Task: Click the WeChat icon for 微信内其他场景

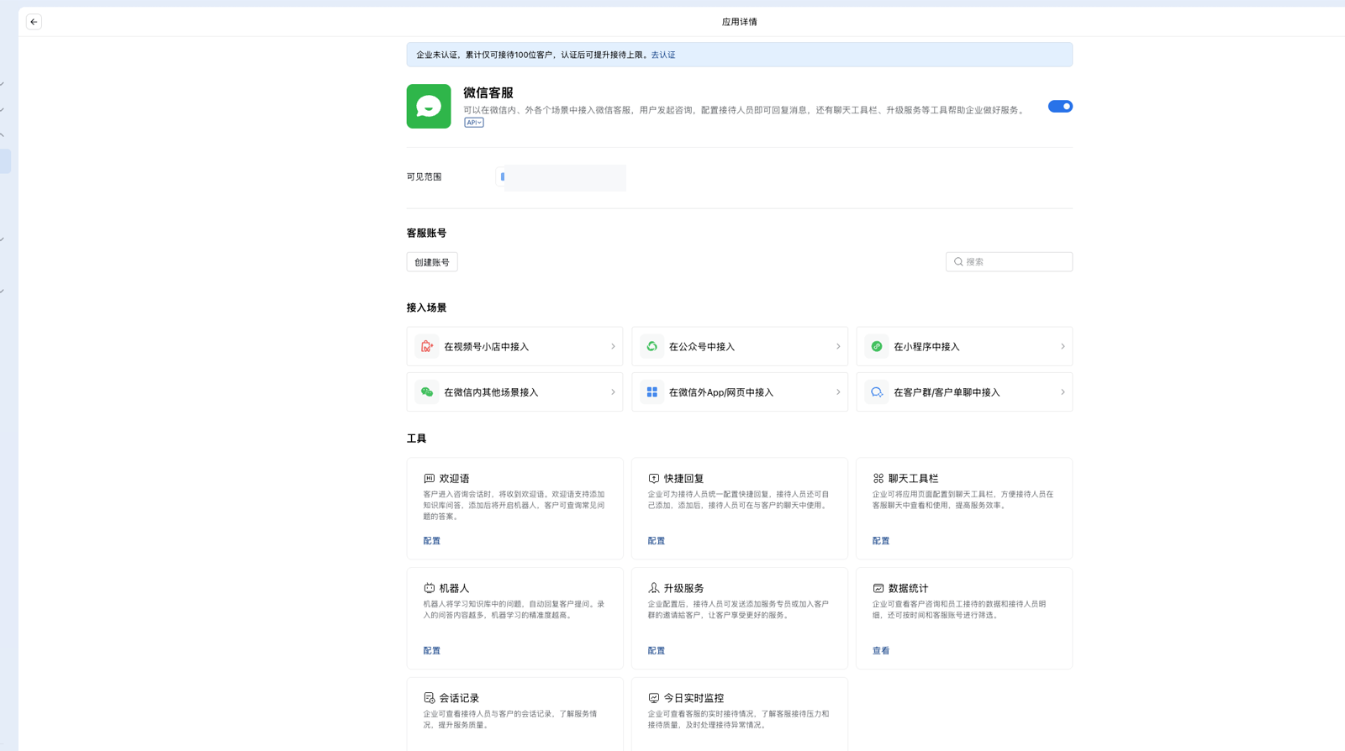Action: (x=427, y=392)
